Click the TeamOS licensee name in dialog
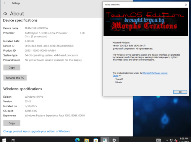This screenshot has width=191, height=142. point(119,79)
